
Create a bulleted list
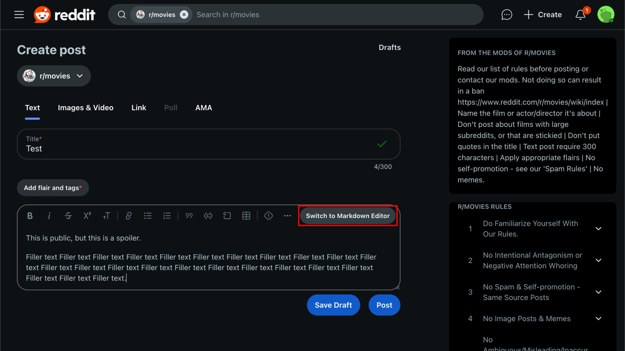[147, 215]
